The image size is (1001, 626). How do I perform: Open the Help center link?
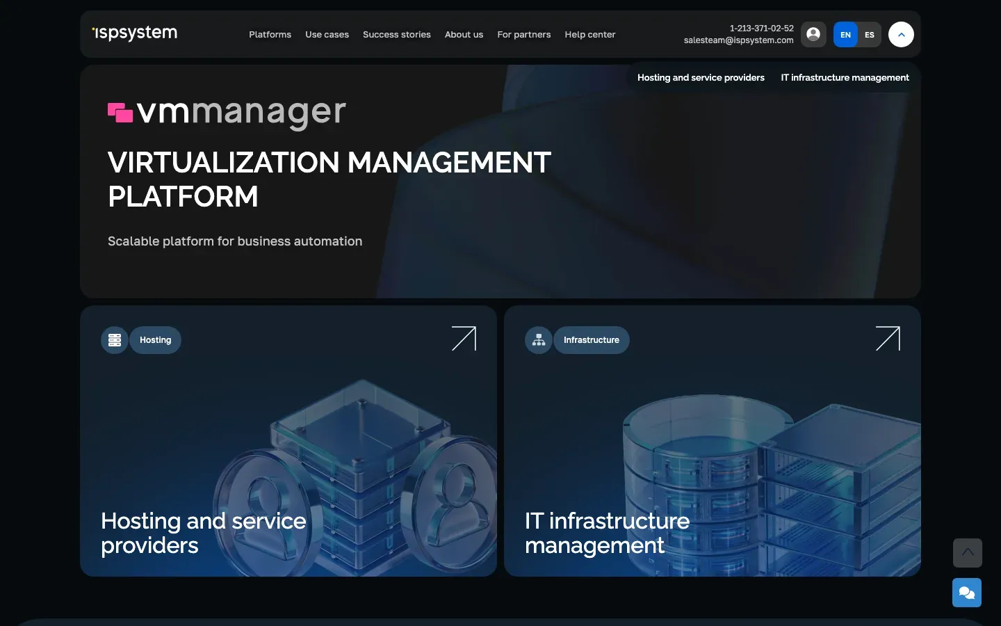coord(590,34)
